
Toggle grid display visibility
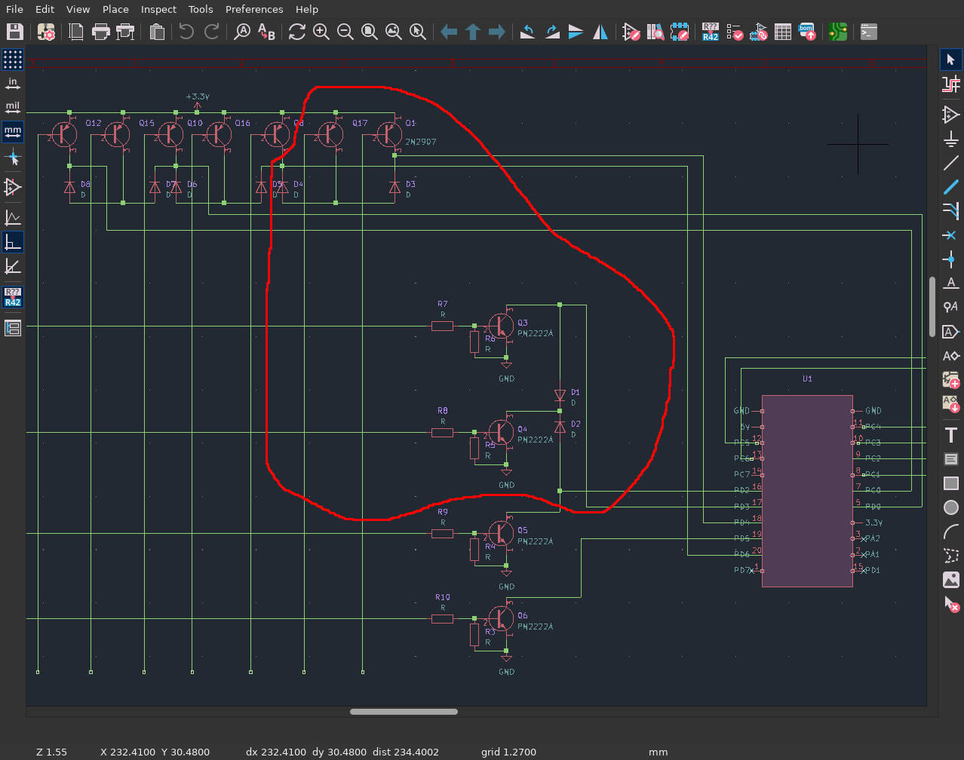pos(13,59)
